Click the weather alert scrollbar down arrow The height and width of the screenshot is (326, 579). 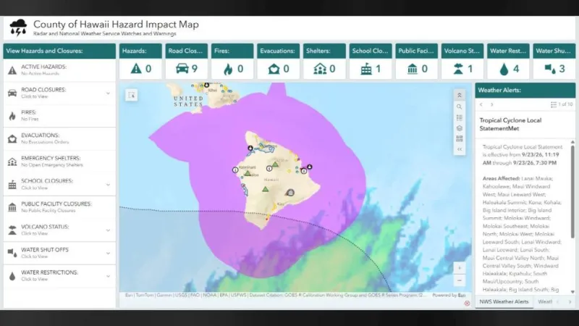pos(572,292)
